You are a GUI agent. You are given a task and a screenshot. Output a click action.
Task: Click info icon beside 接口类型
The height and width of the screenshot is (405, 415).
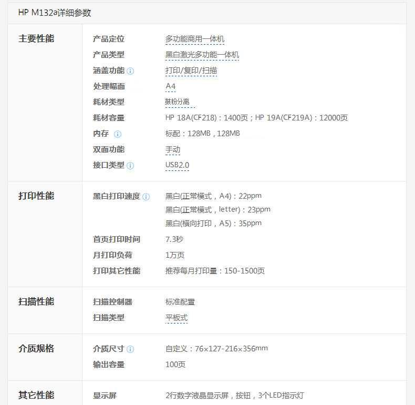coord(130,166)
